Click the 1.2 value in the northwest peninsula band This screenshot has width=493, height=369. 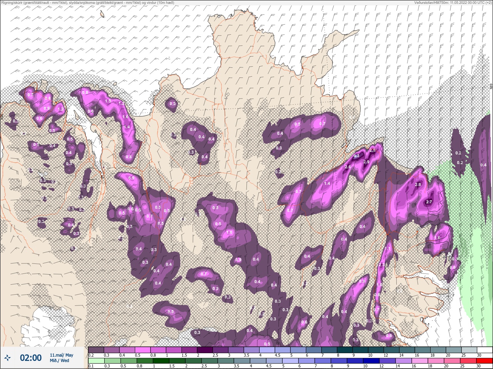click(x=121, y=104)
